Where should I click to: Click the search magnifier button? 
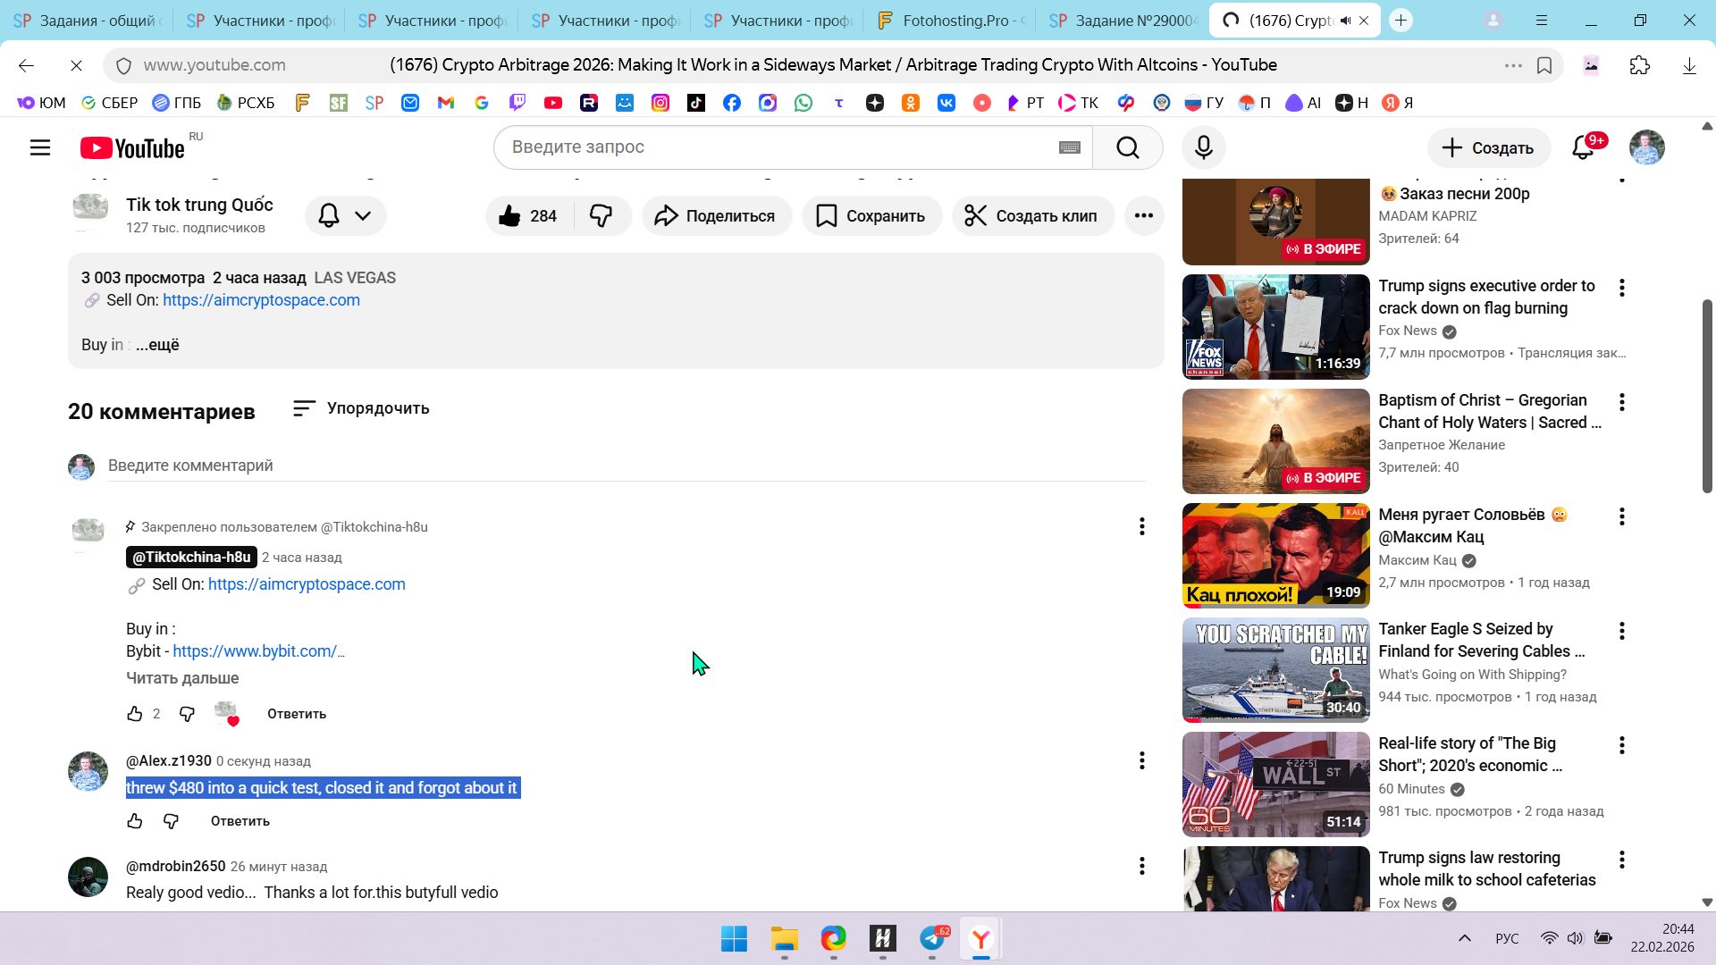pos(1127,147)
